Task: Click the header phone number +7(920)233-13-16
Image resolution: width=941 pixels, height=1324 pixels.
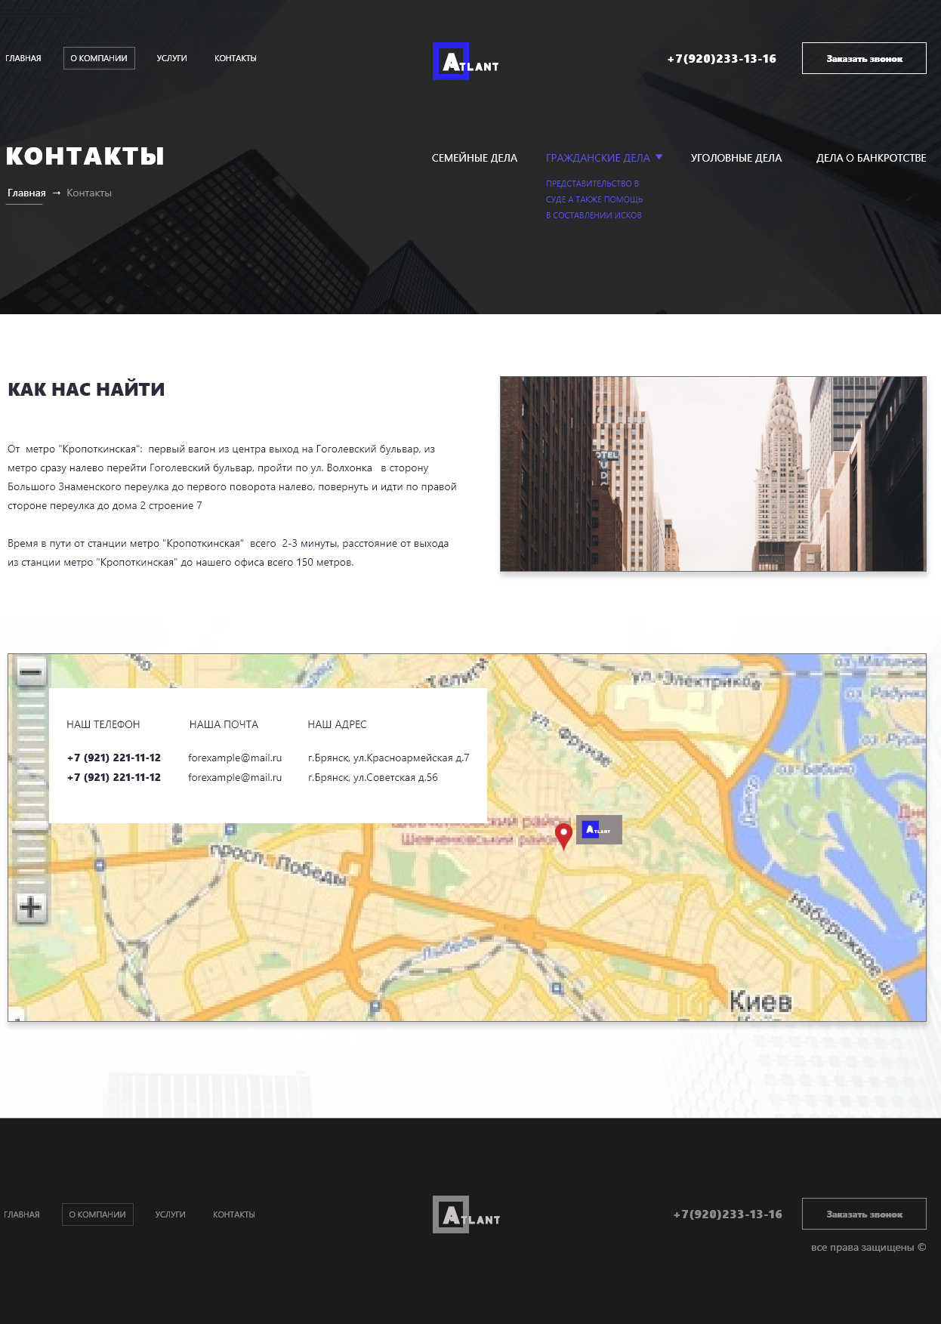Action: (721, 59)
